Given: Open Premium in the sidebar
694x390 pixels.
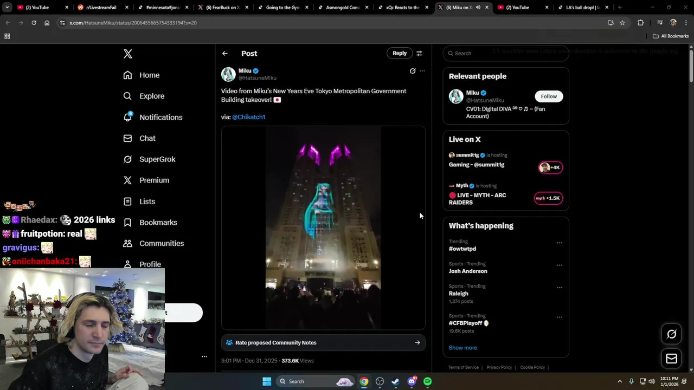Looking at the screenshot, I should 146,180.
